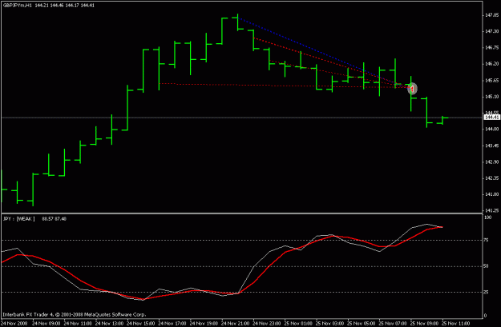Click the JPY : [WEAK ] indicator label
This screenshot has width=501, height=327.
click(19, 218)
